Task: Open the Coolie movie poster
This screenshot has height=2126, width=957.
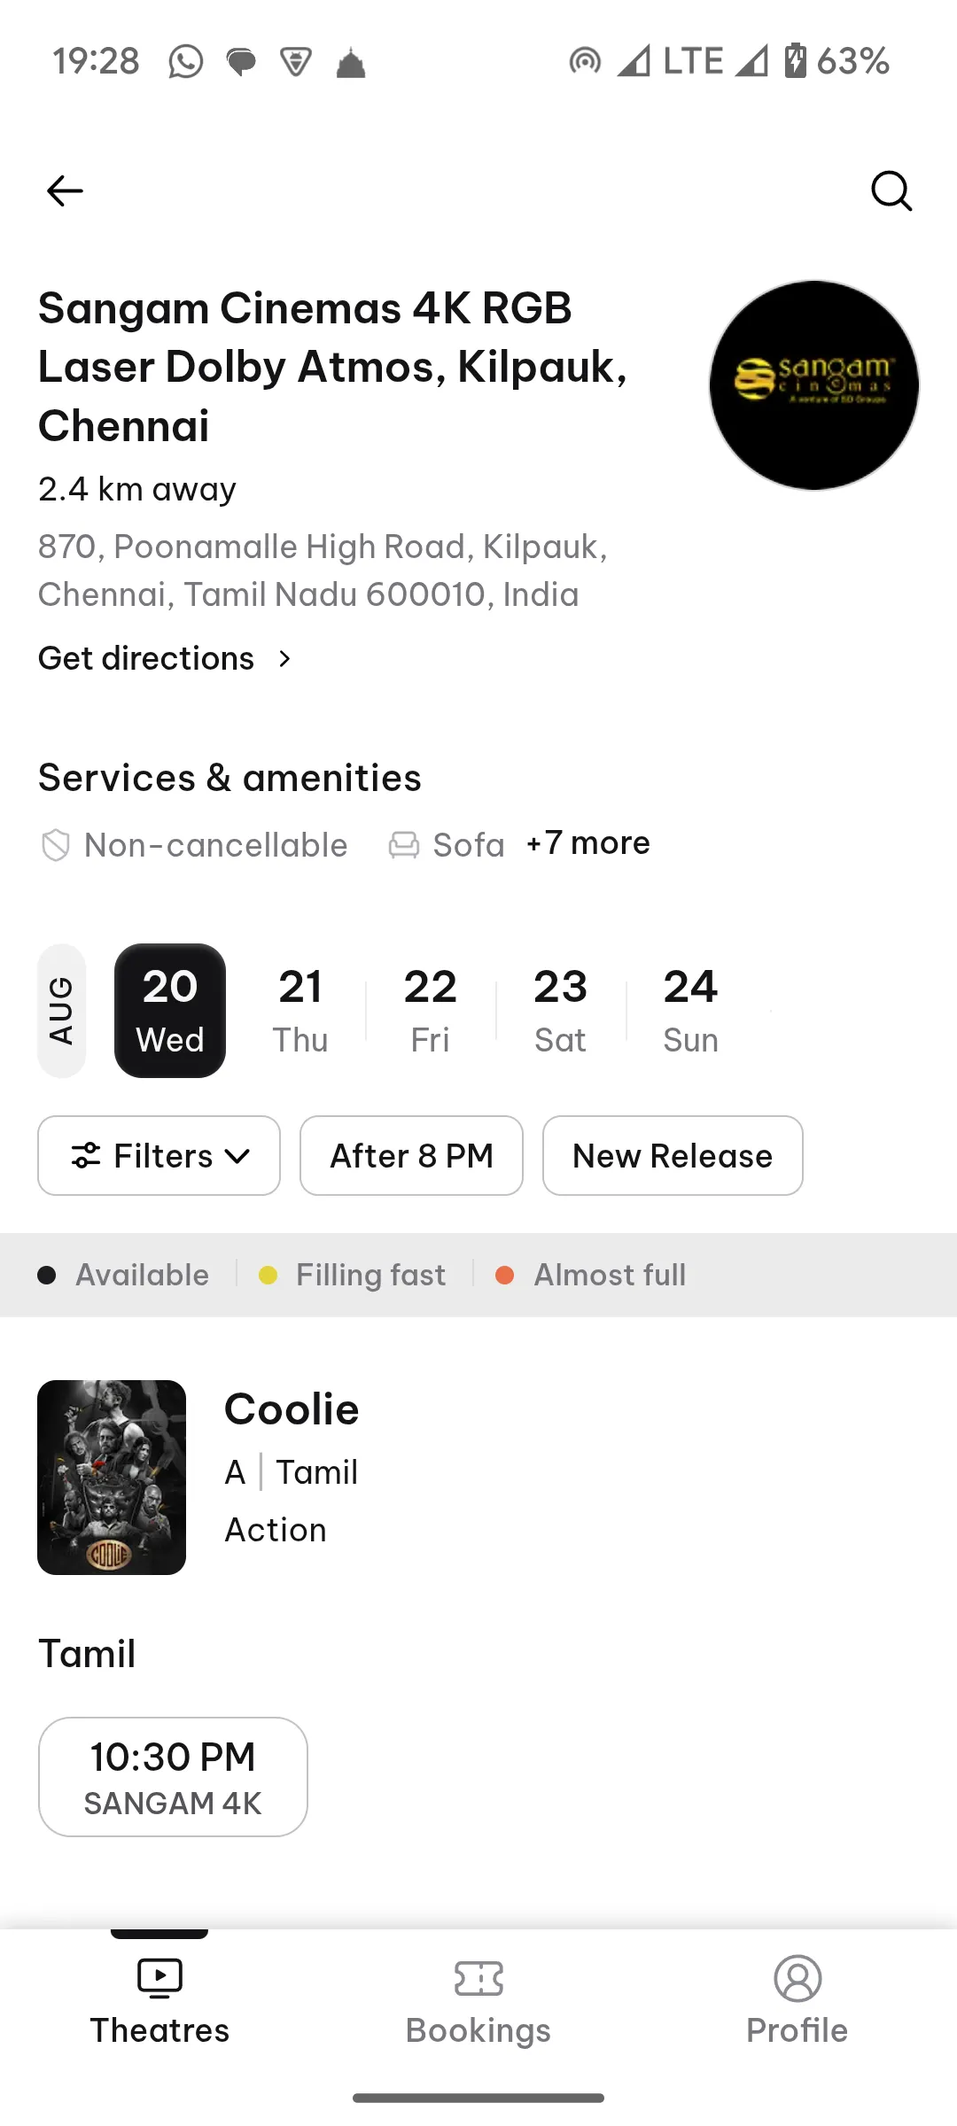Action: pos(112,1478)
